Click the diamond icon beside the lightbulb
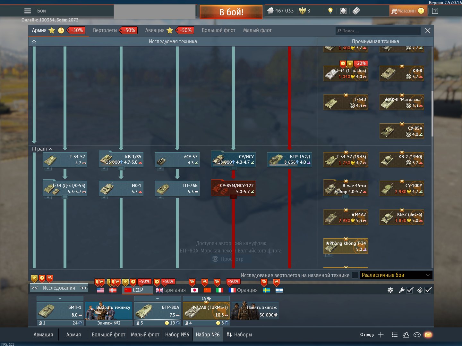Image resolution: width=462 pixels, height=346 pixels. click(x=343, y=11)
